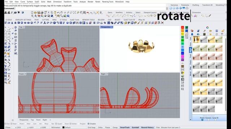Click the blue bell icon in right panel

(192, 34)
